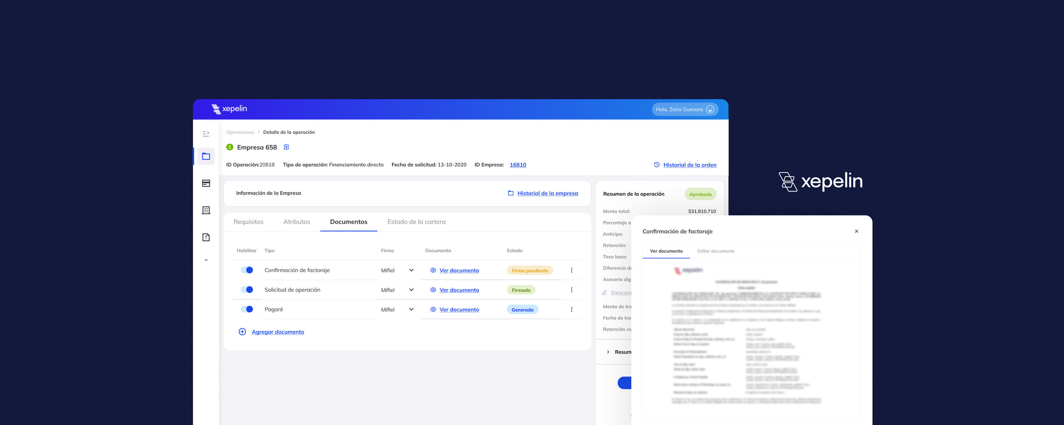Select the Documentos tab

click(349, 222)
